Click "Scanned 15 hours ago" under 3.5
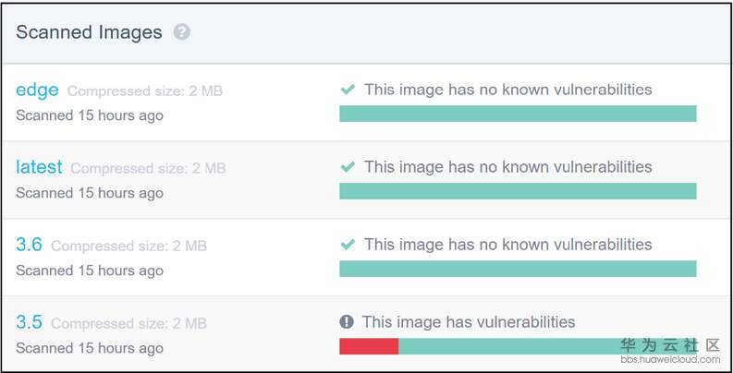733x373 pixels. point(90,348)
